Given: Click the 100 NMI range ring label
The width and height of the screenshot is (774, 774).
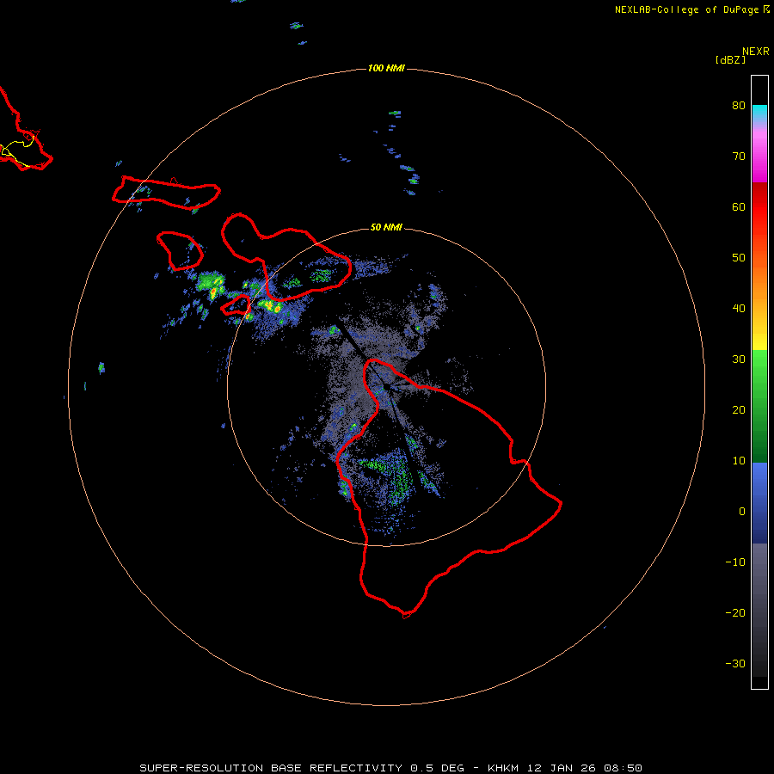Looking at the screenshot, I should coord(386,68).
